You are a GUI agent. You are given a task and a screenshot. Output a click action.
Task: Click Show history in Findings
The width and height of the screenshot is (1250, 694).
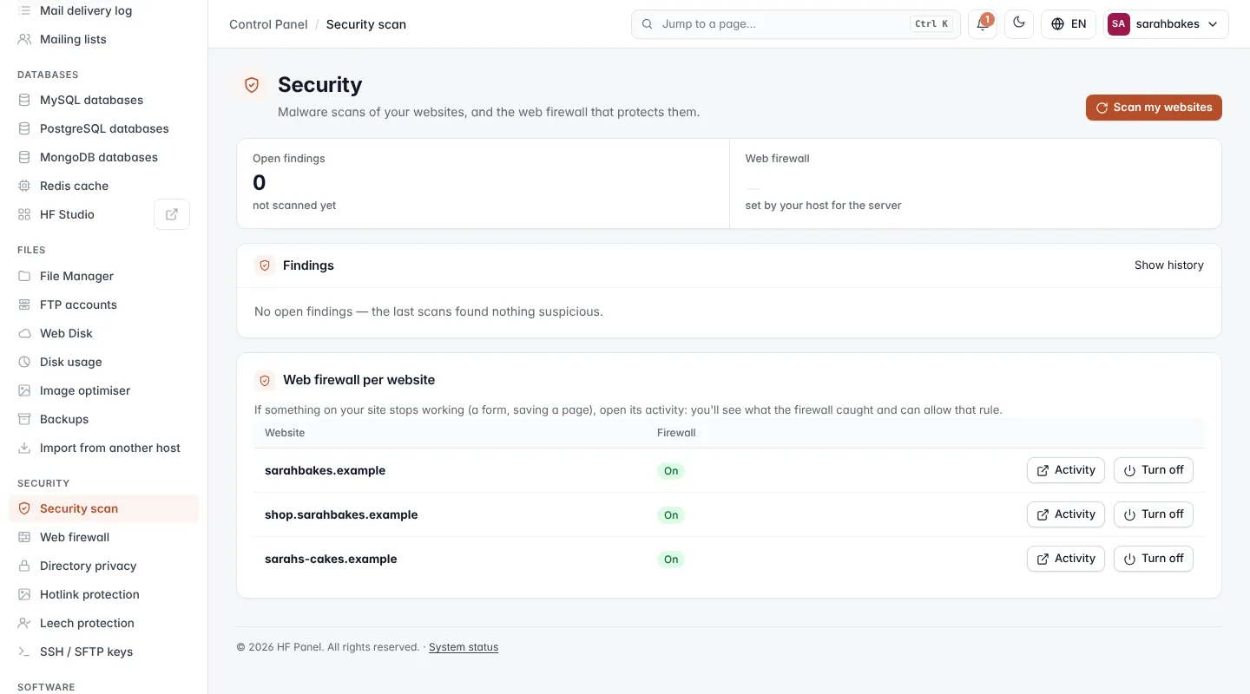click(x=1168, y=265)
